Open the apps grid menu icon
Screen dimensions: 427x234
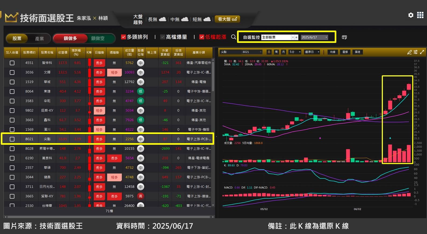click(x=420, y=15)
